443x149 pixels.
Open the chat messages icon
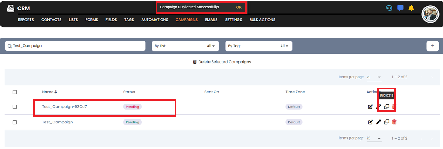click(400, 8)
